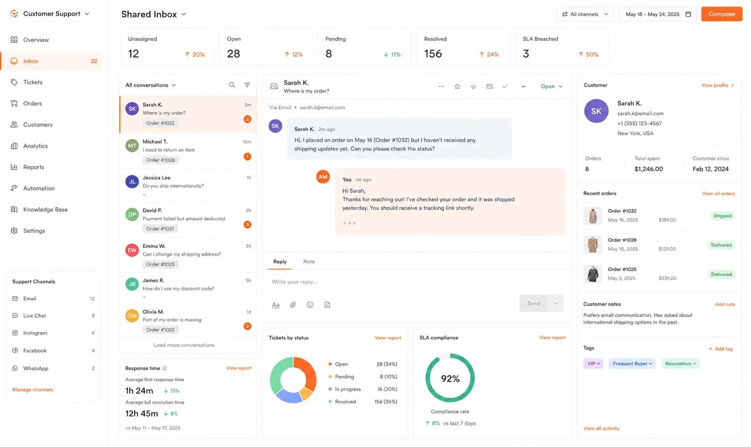Open the VIP tag dropdown
Image resolution: width=751 pixels, height=447 pixels.
(x=593, y=364)
